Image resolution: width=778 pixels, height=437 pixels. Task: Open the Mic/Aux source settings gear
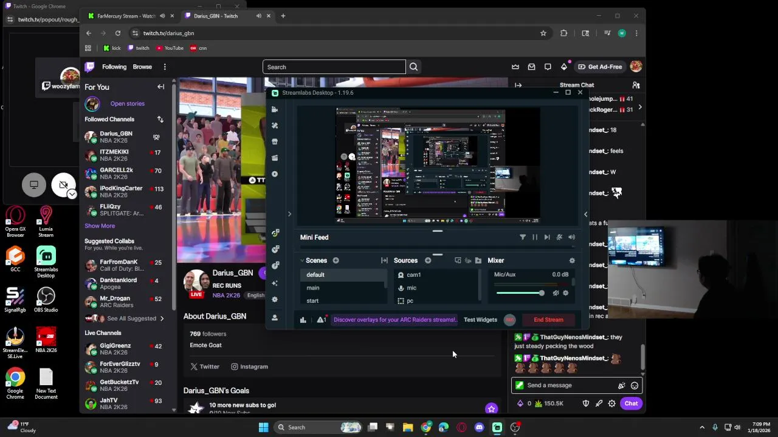[565, 293]
